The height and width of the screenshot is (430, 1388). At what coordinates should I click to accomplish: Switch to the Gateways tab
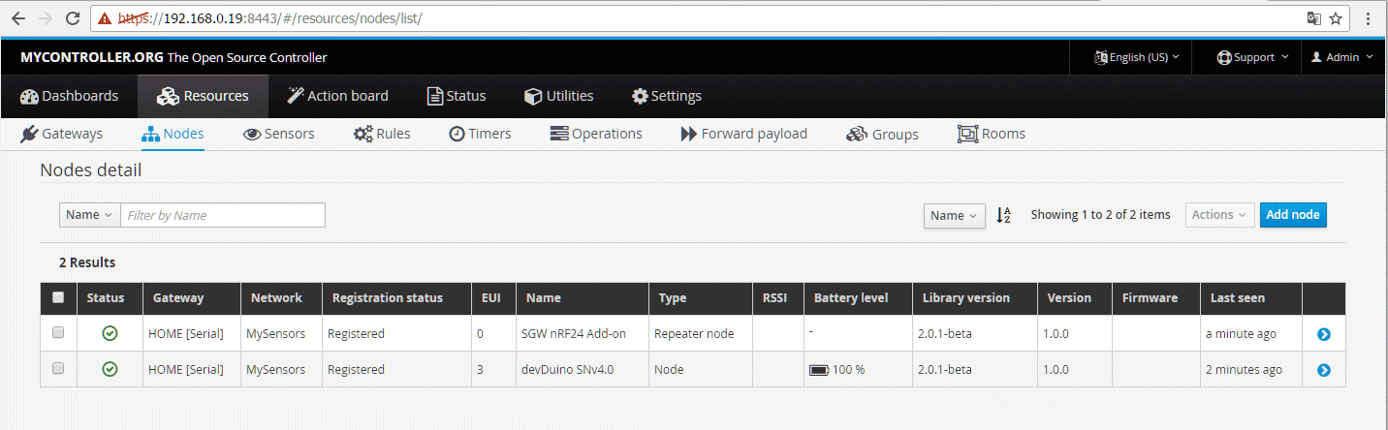[x=61, y=134]
